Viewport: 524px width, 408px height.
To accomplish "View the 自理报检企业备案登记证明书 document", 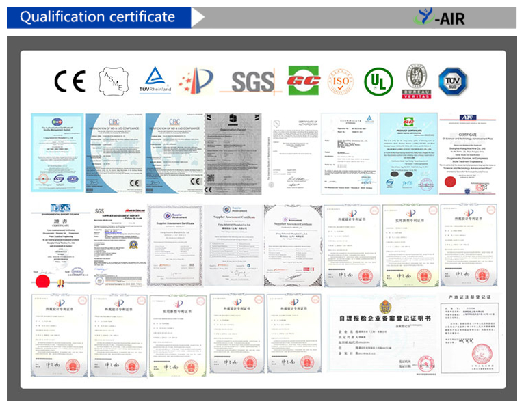I will pos(382,334).
